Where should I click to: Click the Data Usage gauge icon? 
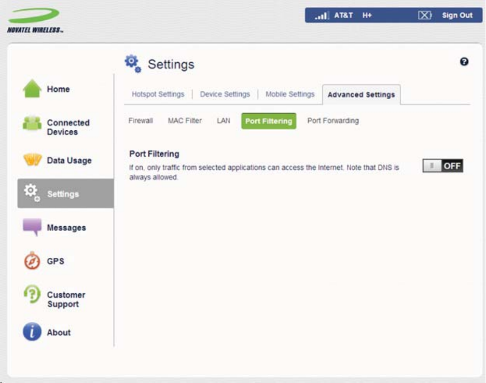pos(32,159)
